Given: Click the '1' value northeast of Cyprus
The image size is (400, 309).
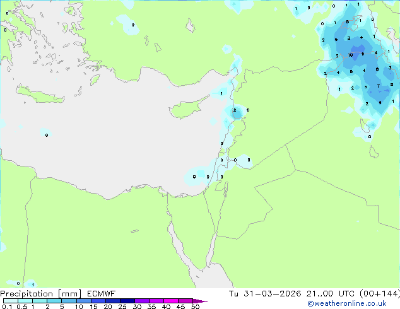Looking at the screenshot, I should pos(221,93).
